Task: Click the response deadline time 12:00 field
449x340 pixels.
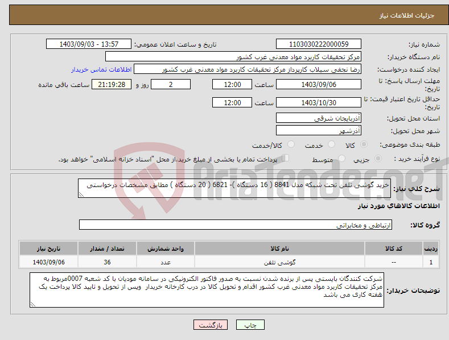Action: (232, 84)
